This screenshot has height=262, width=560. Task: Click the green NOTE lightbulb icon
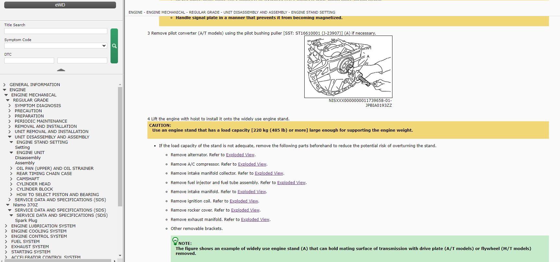pyautogui.click(x=175, y=240)
